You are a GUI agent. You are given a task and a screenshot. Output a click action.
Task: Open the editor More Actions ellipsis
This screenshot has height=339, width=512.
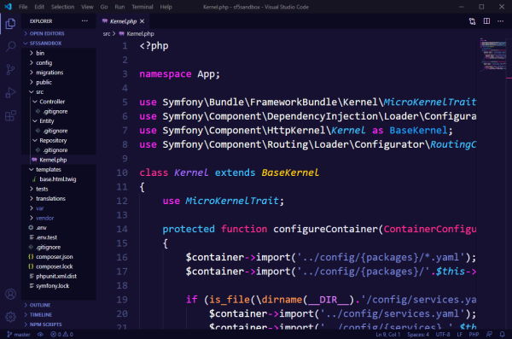pyautogui.click(x=501, y=21)
